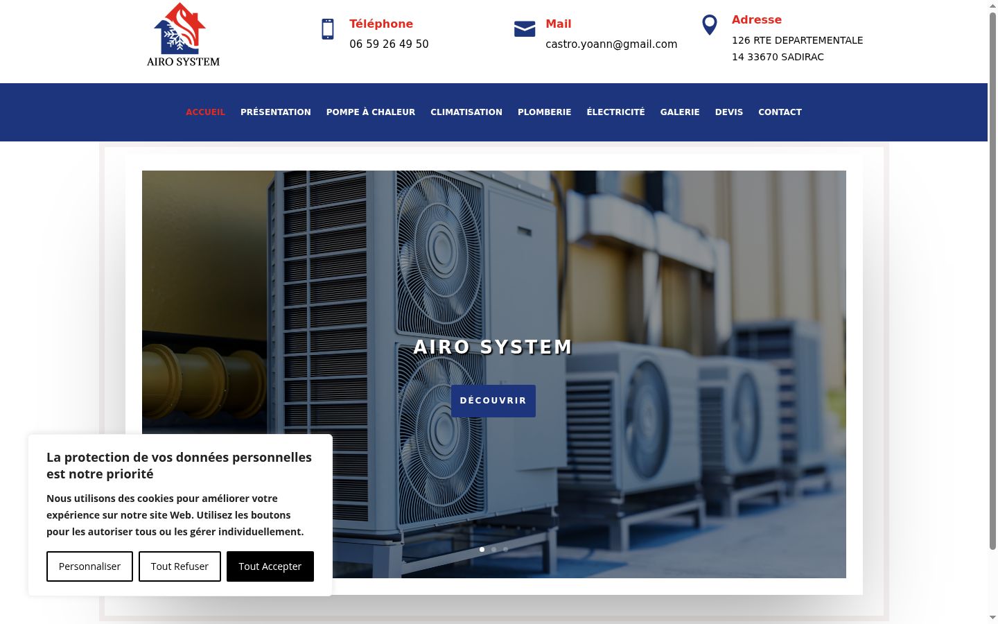Go to the Électricité page
The image size is (998, 624).
(x=616, y=112)
